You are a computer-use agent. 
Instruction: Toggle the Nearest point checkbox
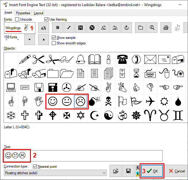tap(35, 167)
